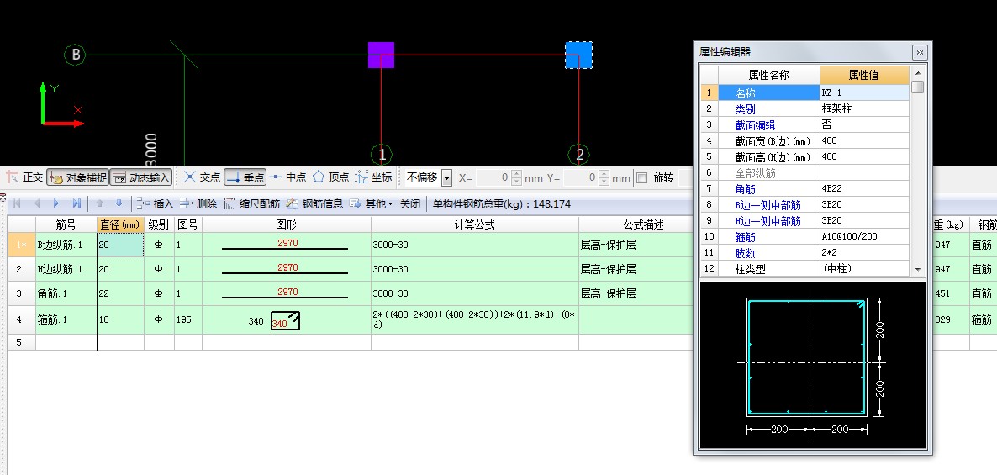Click 关闭 to close rebar editing
This screenshot has width=997, height=475.
pyautogui.click(x=410, y=204)
